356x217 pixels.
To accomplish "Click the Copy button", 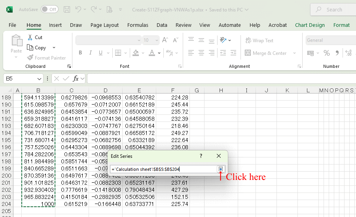I will click(36, 48).
